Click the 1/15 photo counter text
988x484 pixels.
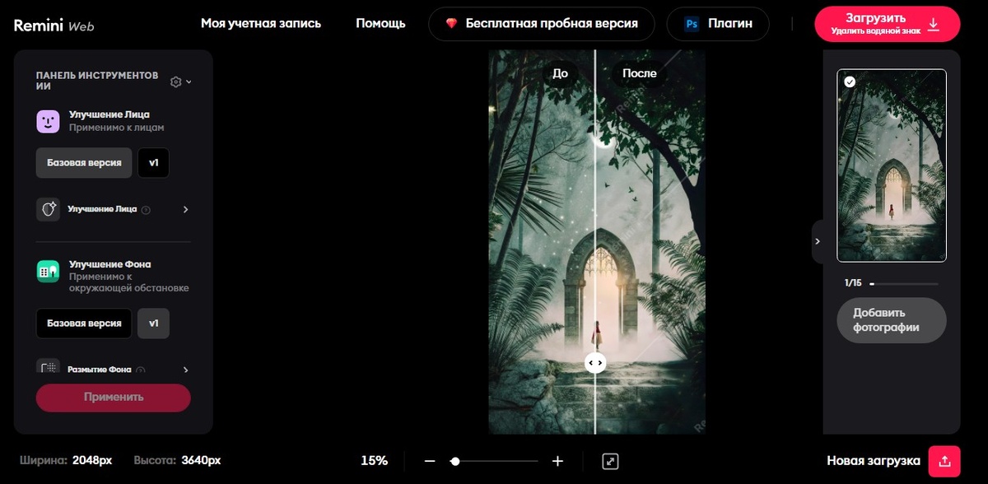point(853,283)
